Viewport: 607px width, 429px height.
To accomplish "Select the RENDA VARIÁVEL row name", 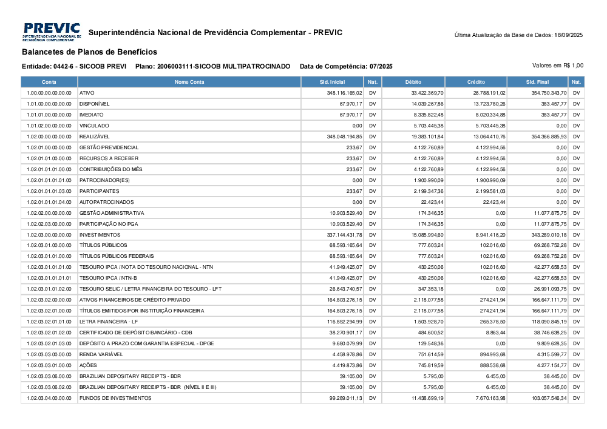I will (x=101, y=354).
